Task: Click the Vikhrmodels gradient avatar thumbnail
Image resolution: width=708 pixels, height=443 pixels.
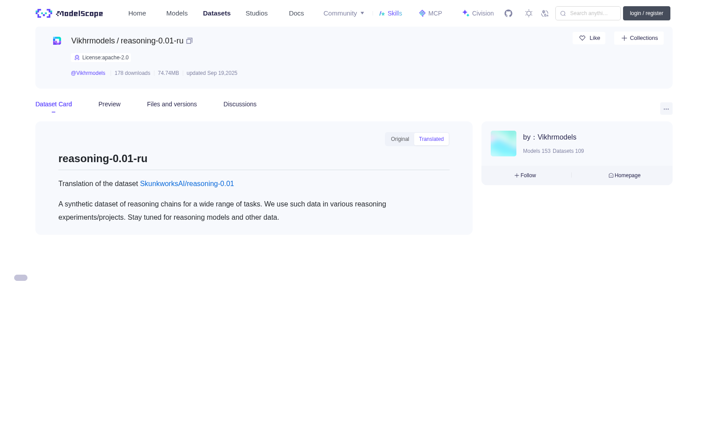Action: tap(504, 144)
